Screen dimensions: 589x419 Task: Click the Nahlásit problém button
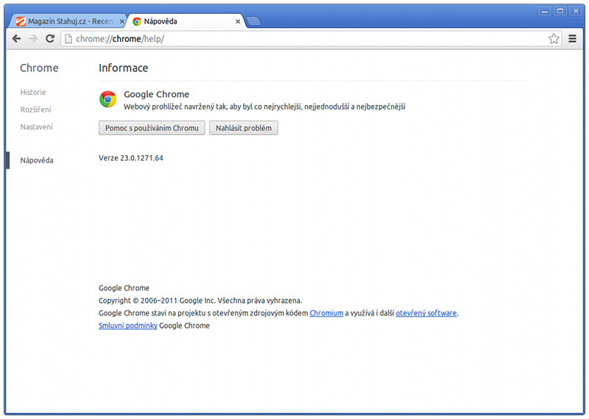[244, 128]
